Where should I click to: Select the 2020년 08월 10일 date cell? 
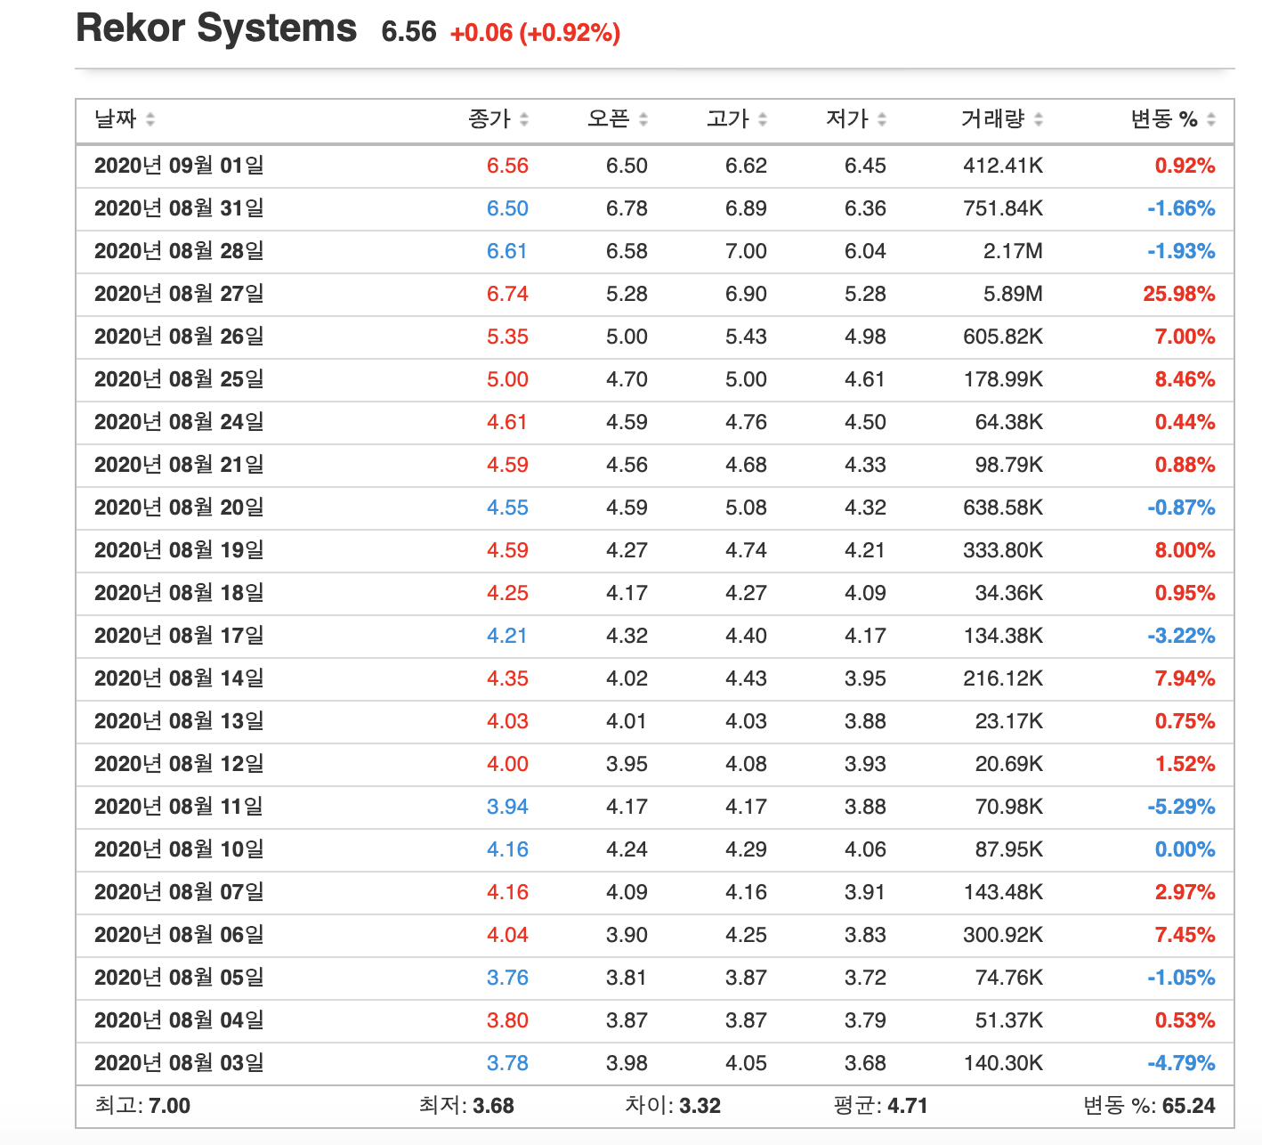coord(179,849)
